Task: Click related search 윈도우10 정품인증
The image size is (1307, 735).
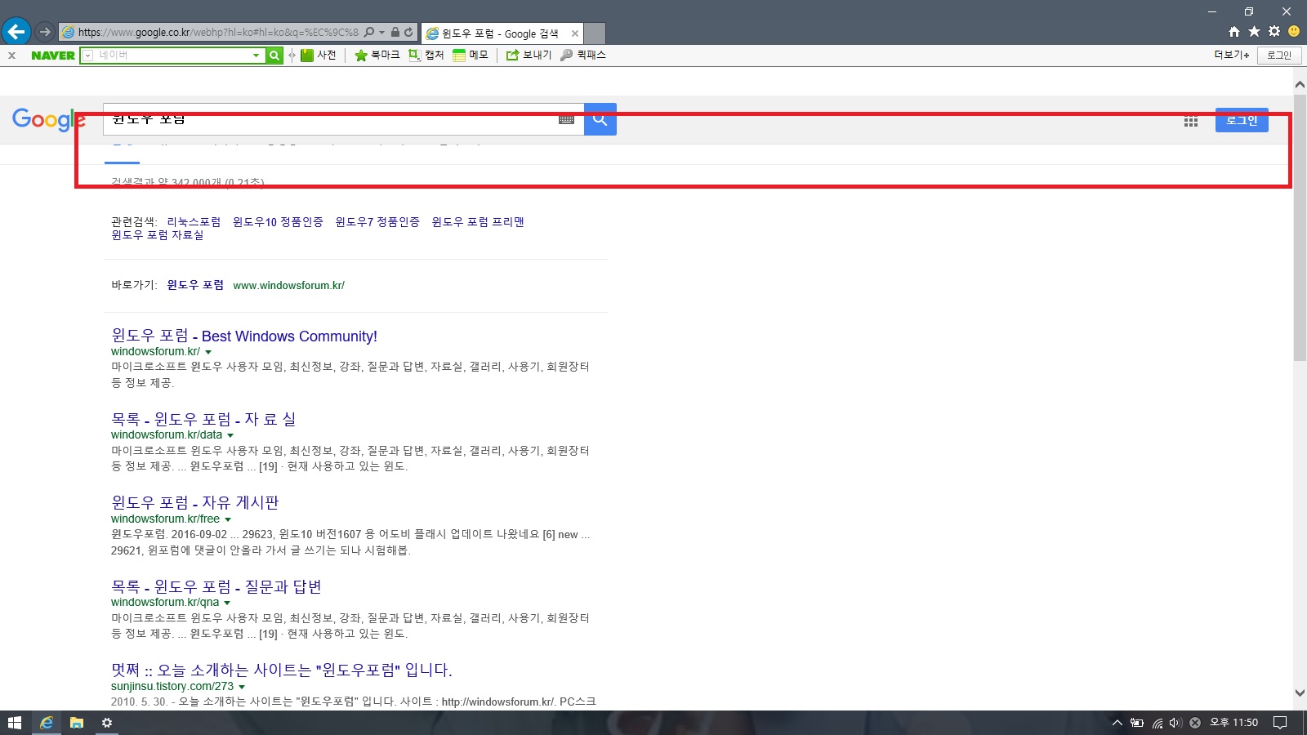Action: (x=278, y=221)
